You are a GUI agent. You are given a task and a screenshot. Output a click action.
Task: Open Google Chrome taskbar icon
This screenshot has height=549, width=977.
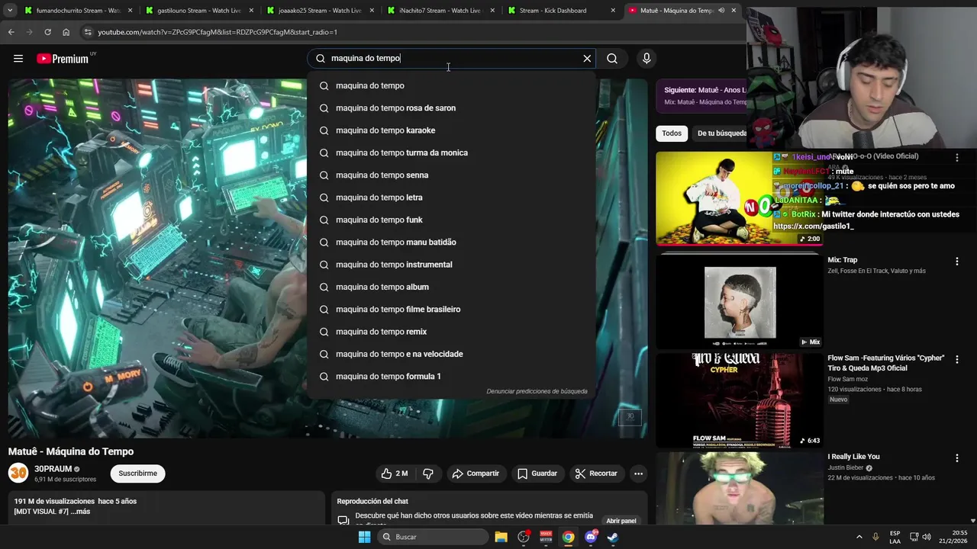click(x=568, y=537)
